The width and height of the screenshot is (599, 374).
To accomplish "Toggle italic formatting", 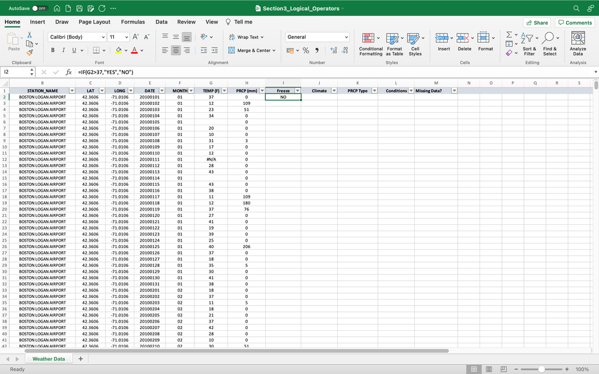I will (63, 50).
